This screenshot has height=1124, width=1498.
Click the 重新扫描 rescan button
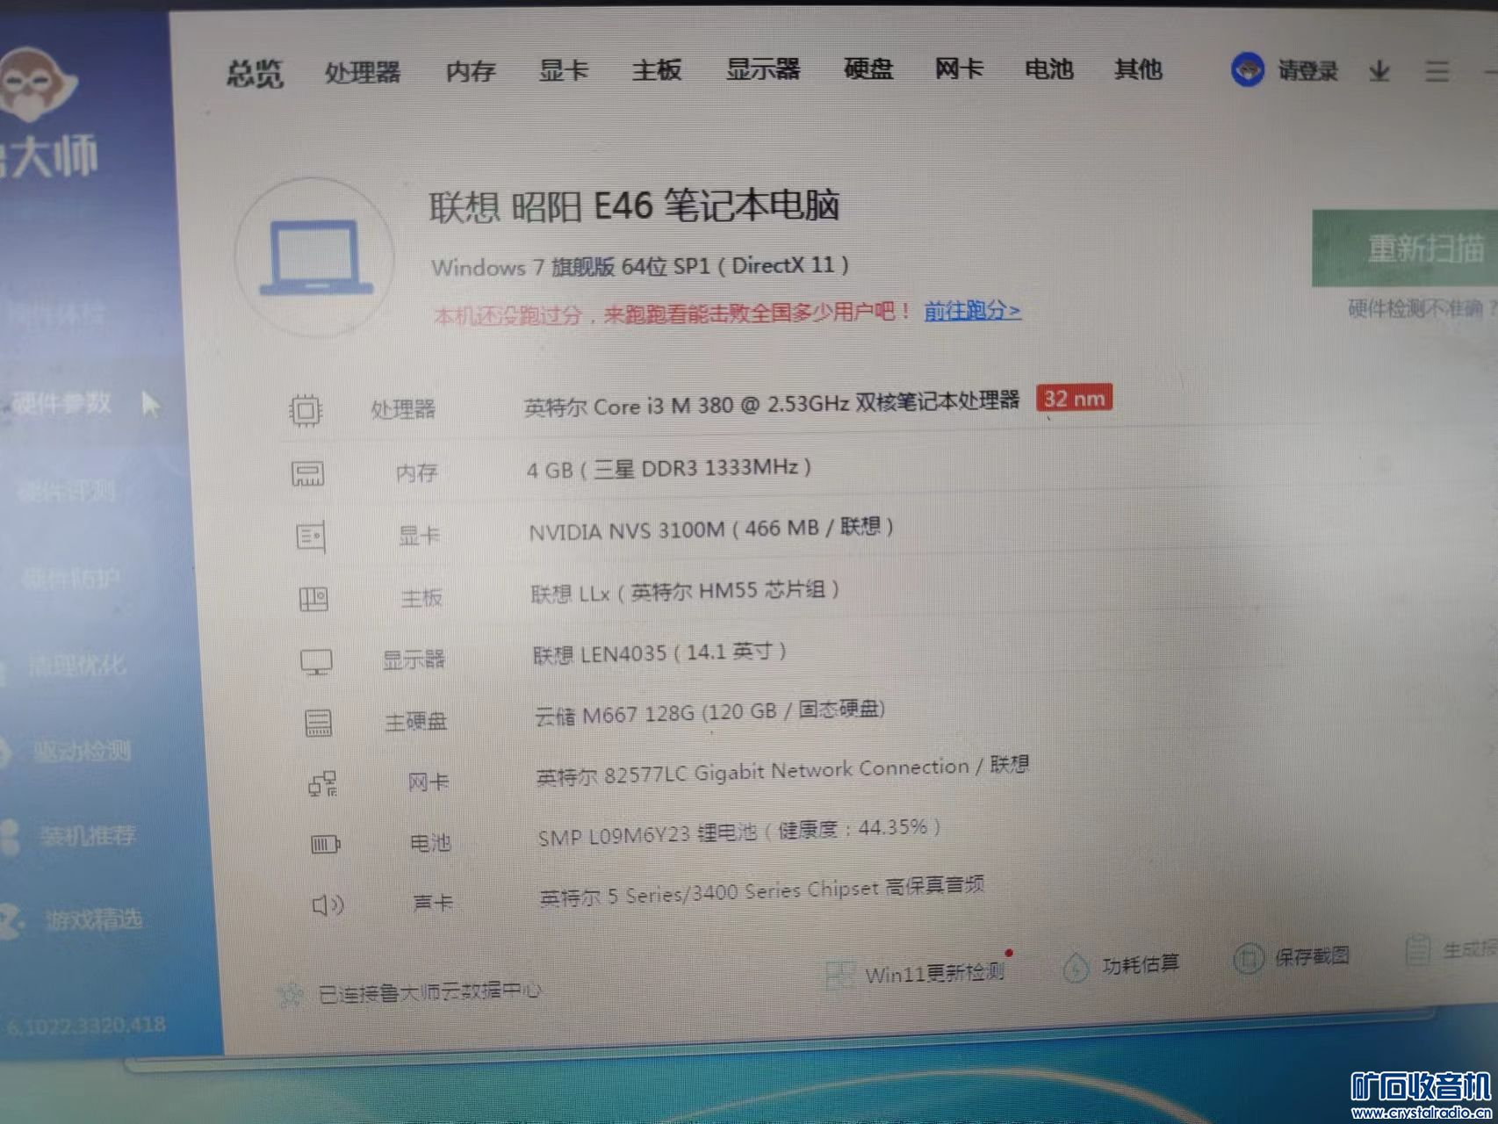tap(1405, 249)
